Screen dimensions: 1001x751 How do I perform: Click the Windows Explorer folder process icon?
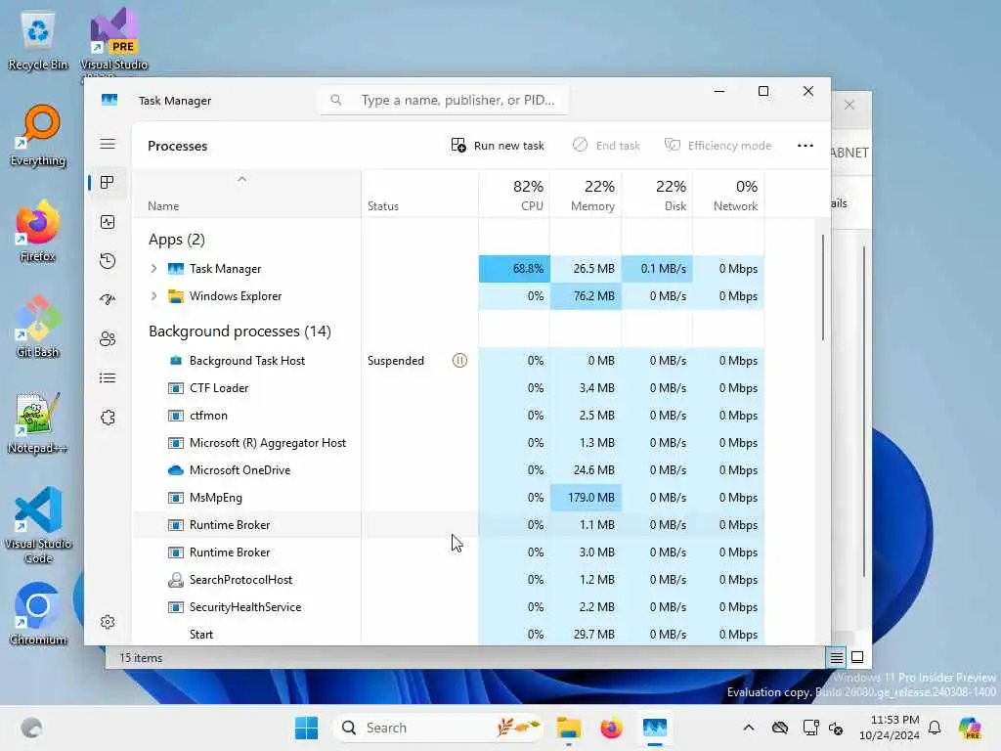coord(176,296)
